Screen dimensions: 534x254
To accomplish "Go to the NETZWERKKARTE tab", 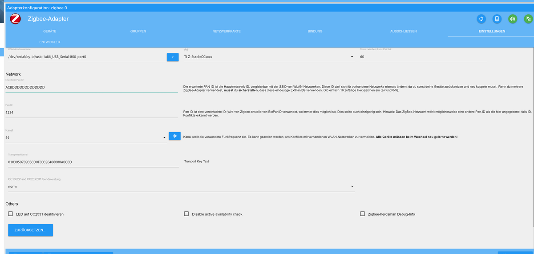I will 227,32.
